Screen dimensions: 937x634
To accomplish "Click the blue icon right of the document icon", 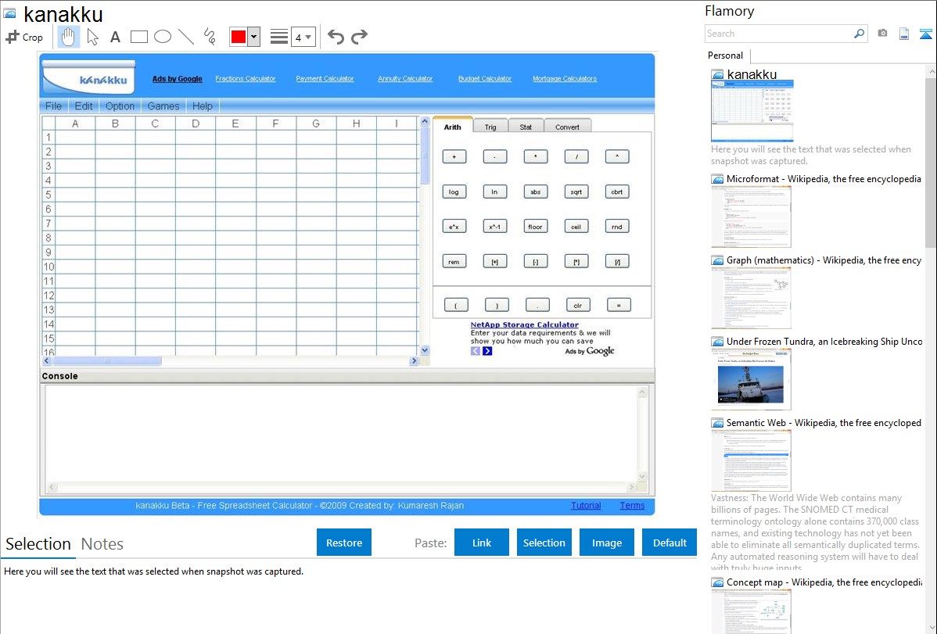I will [x=925, y=34].
